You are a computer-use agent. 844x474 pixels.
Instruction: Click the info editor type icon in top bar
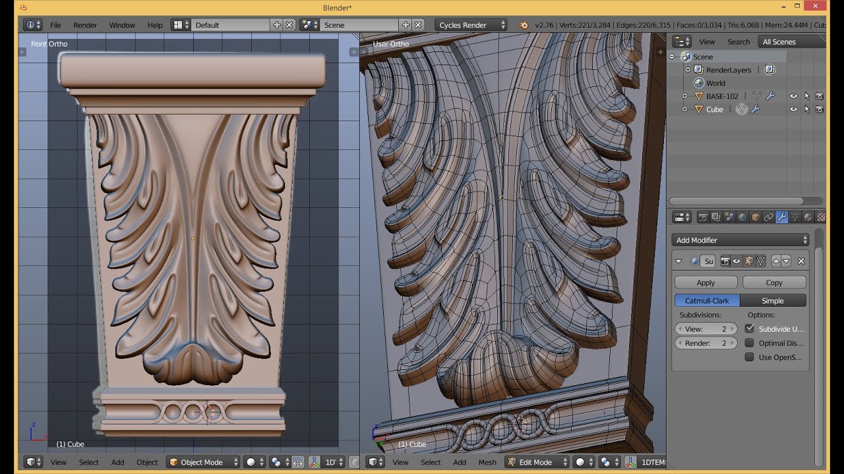point(33,25)
